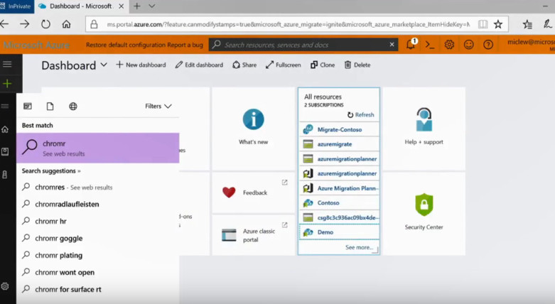The height and width of the screenshot is (304, 555).
Task: Clear the portal search box
Action: click(392, 45)
